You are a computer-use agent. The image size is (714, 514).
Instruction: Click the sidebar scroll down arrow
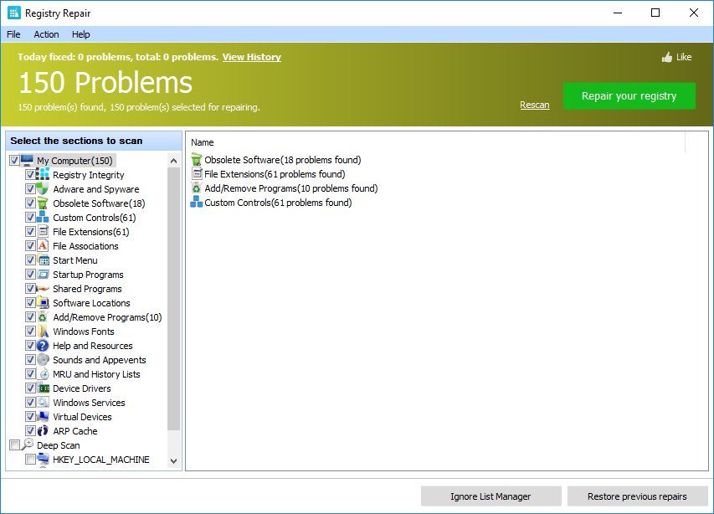click(173, 461)
